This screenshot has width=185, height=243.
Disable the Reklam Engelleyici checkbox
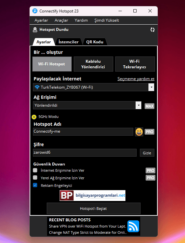point(35,185)
